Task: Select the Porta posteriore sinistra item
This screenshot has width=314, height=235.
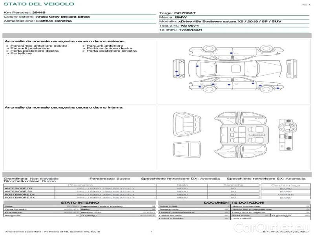Action: point(111,51)
